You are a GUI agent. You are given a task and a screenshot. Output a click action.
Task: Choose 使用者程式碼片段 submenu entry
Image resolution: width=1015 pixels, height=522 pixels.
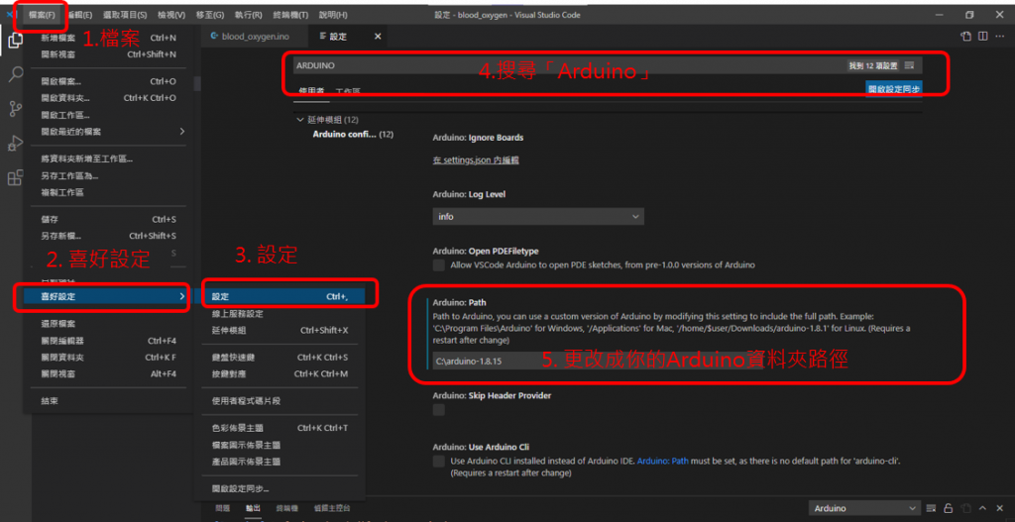tap(280, 401)
